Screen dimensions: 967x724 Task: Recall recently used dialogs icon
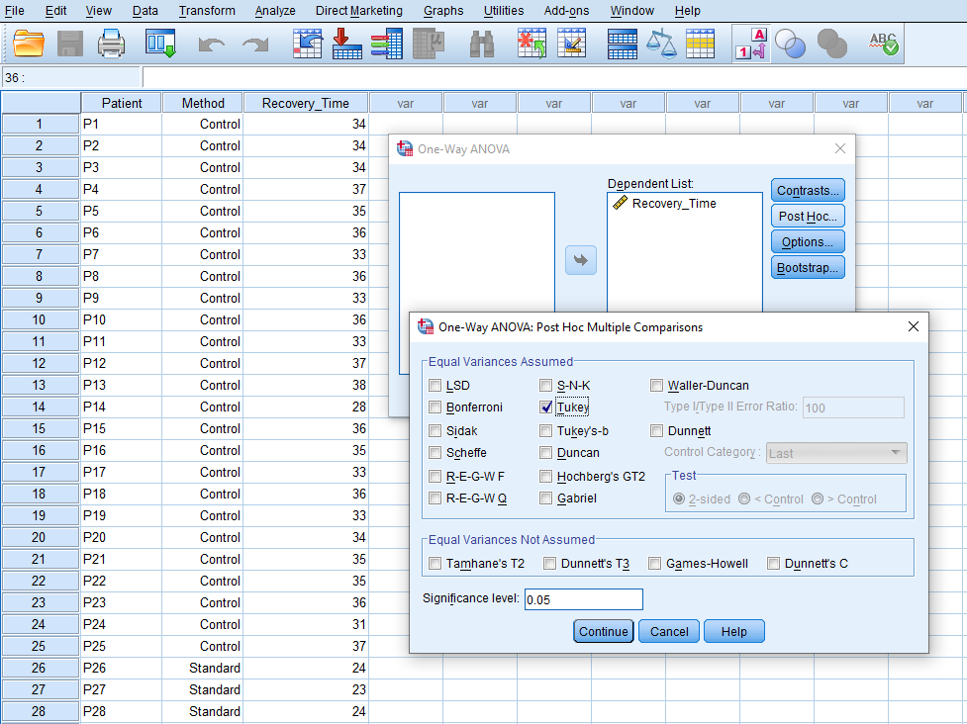[x=161, y=44]
